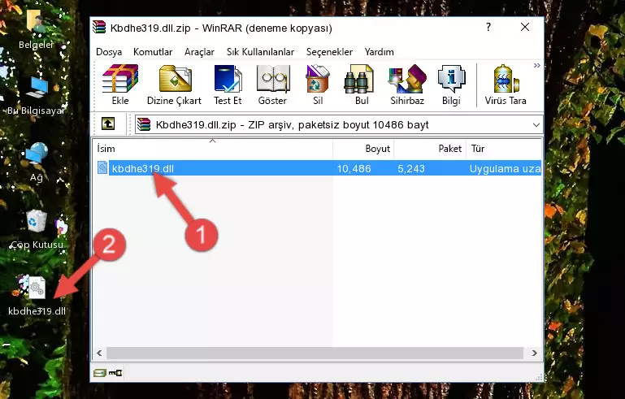This screenshot has height=399, width=625.
Task: Expand the hidden toolbar items chevron
Action: (537, 65)
